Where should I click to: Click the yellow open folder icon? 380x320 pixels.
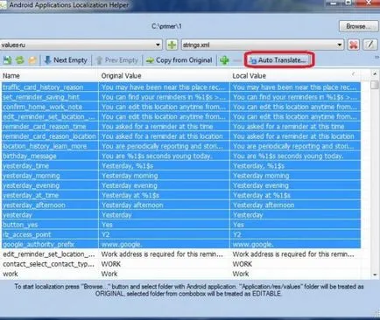coord(32,60)
